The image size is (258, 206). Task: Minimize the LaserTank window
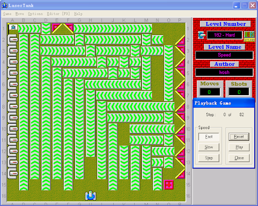[x=236, y=5]
